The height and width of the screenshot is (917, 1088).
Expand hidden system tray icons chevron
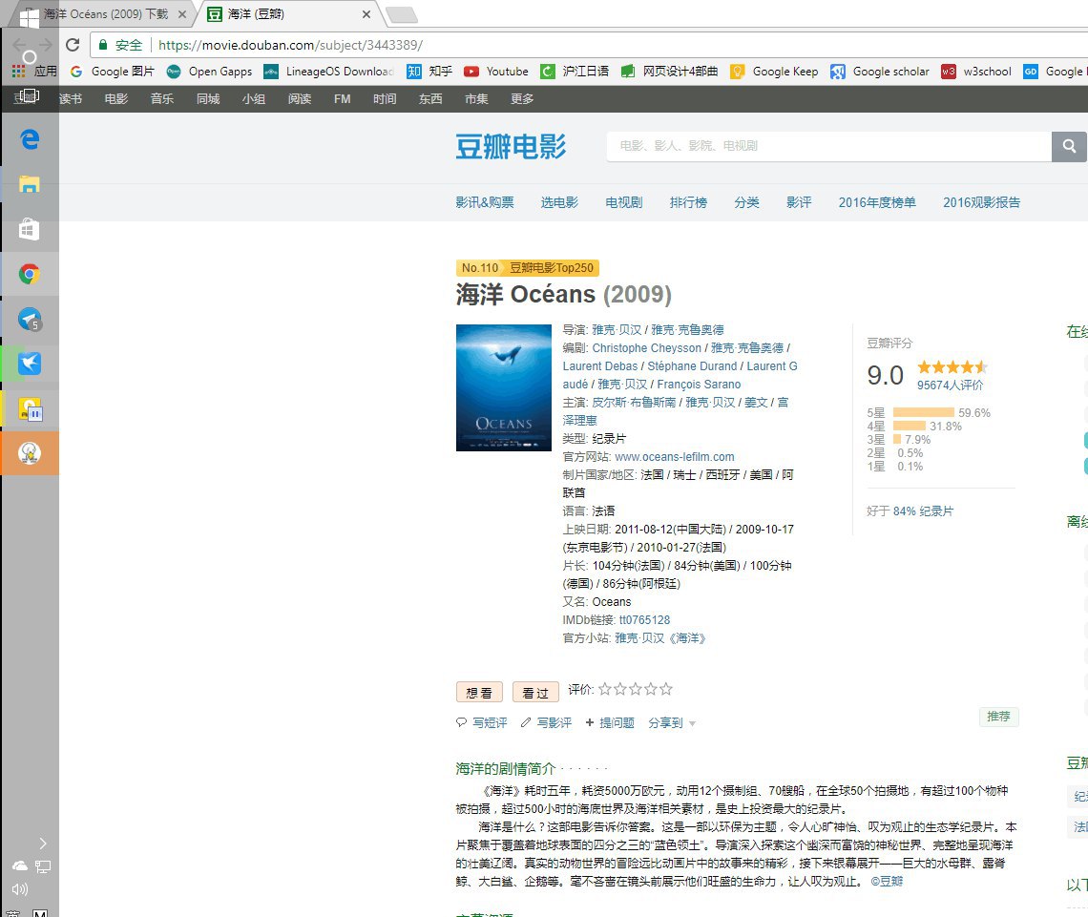pyautogui.click(x=43, y=843)
